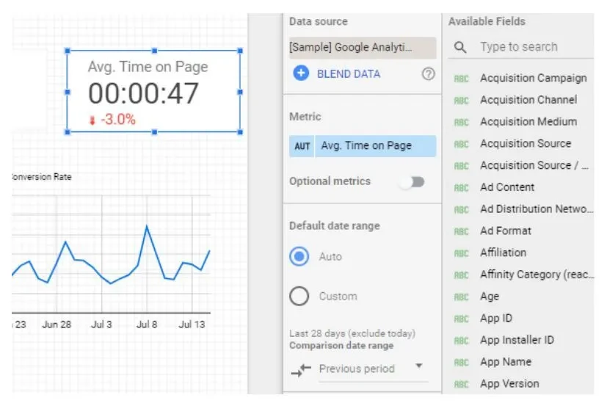This screenshot has height=406, width=607.
Task: Click ABC icon beside Acquisition Channel
Action: point(461,101)
